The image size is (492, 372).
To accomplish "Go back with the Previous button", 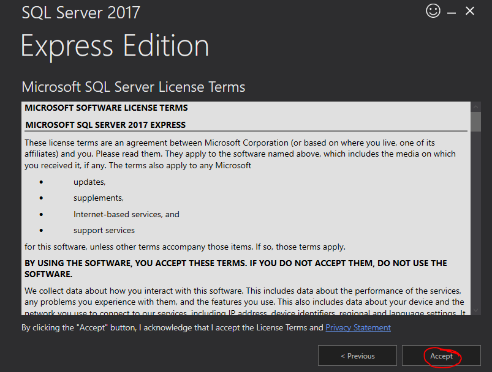I will pyautogui.click(x=357, y=355).
